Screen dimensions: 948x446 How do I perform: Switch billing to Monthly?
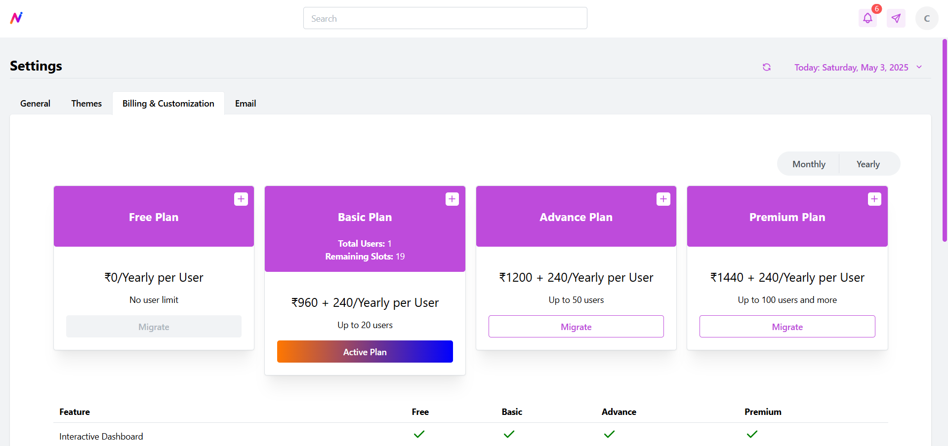pos(809,164)
